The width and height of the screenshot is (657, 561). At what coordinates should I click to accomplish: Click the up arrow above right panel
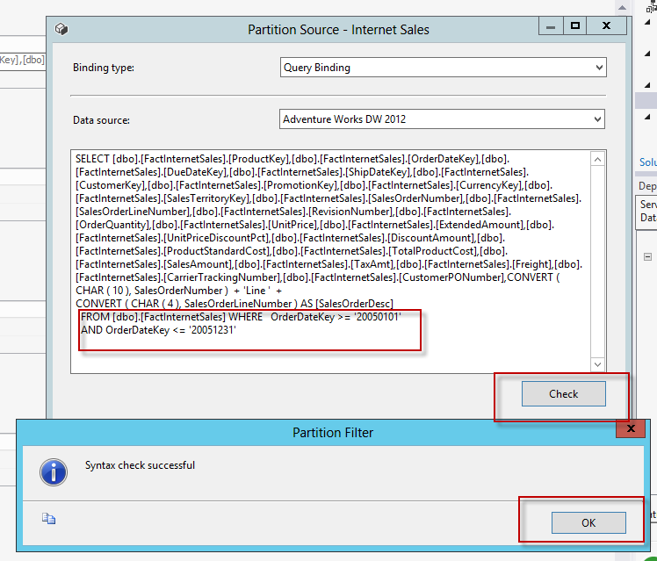(622, 8)
